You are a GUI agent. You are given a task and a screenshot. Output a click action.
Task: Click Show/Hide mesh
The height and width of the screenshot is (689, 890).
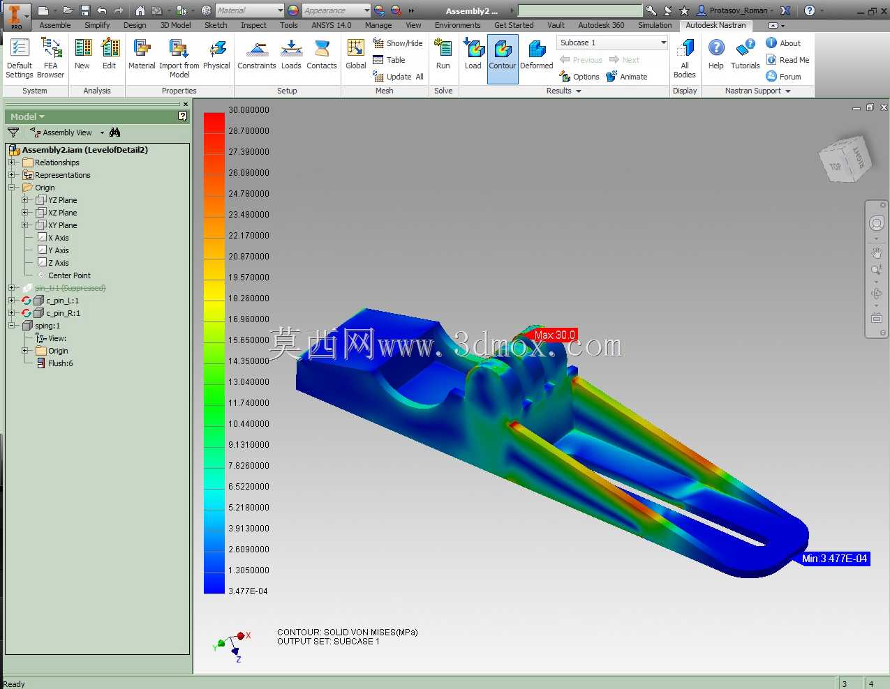(398, 43)
